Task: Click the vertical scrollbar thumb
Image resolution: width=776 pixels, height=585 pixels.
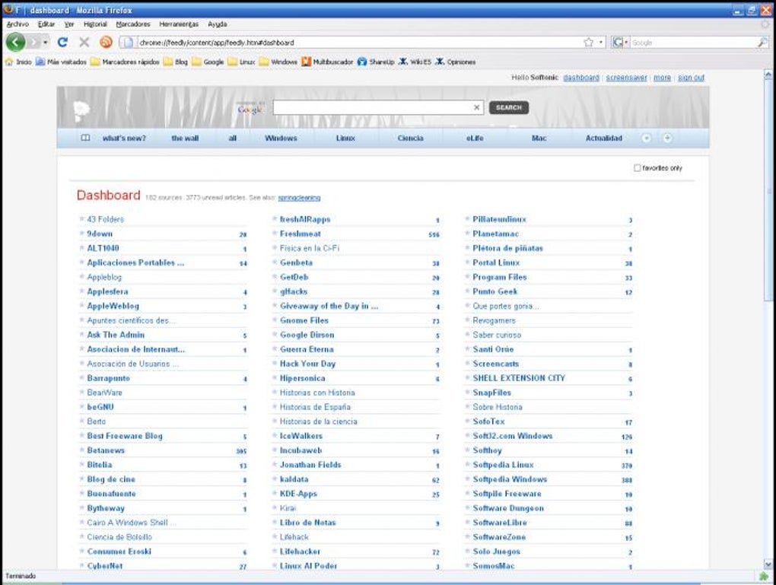Action: [768, 190]
